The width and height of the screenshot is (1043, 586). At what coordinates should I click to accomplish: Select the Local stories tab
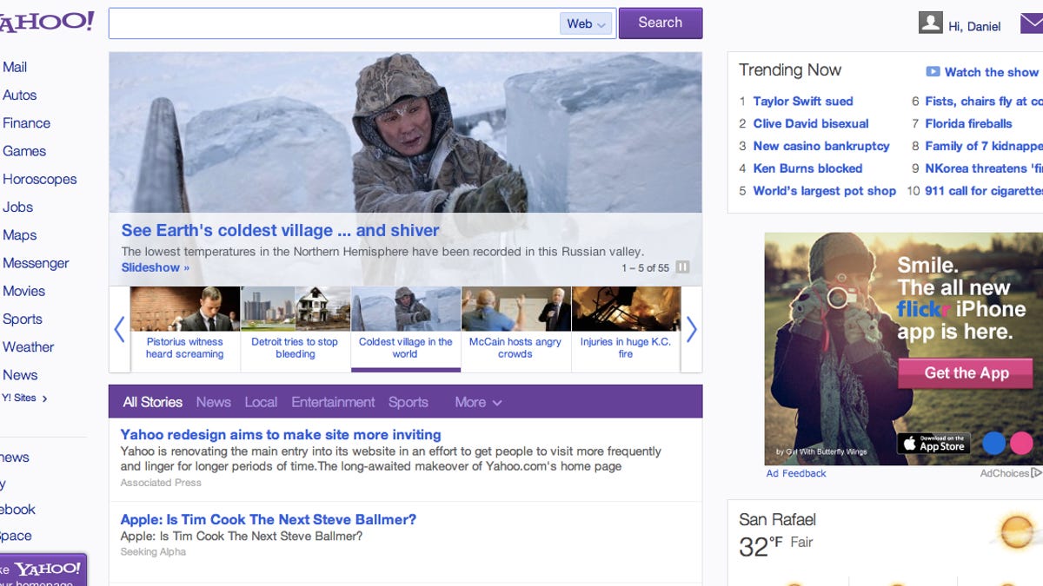pyautogui.click(x=261, y=402)
